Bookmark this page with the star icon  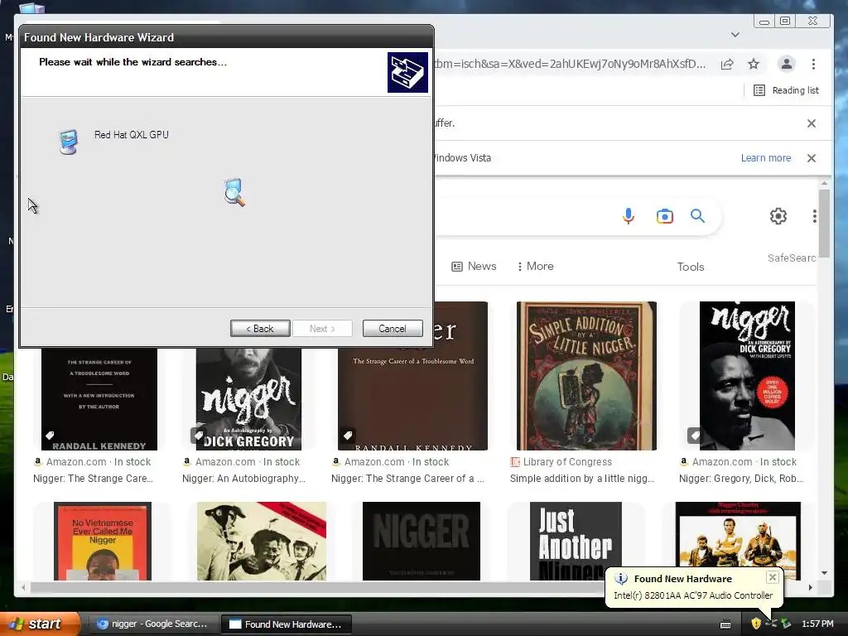point(754,65)
